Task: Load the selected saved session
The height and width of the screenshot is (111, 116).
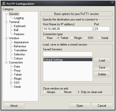Action: point(102,60)
